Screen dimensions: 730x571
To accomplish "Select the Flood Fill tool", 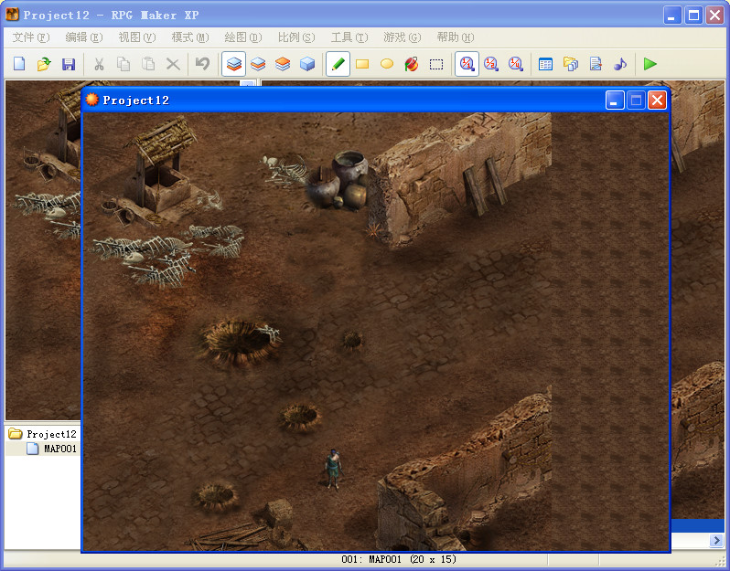I will pos(412,64).
